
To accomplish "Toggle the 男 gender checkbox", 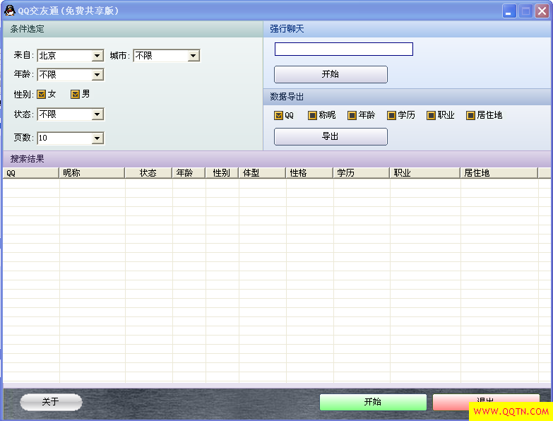I will pos(76,94).
